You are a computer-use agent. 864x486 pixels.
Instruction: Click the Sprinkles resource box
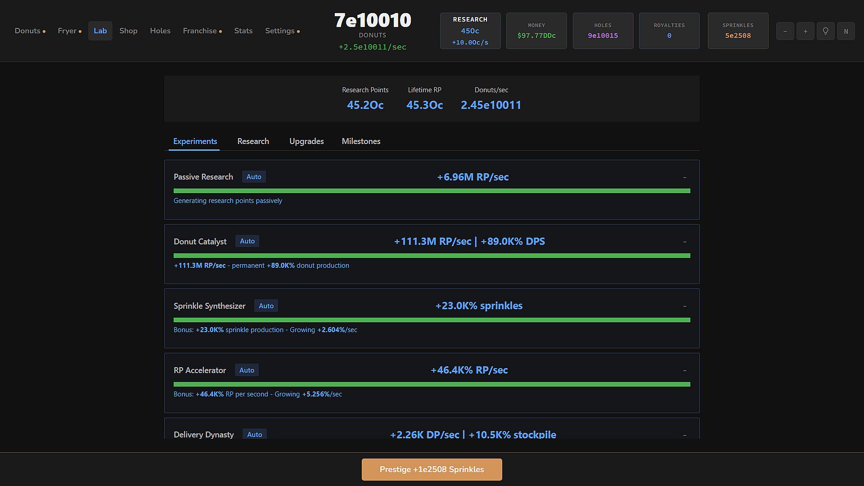pyautogui.click(x=738, y=31)
